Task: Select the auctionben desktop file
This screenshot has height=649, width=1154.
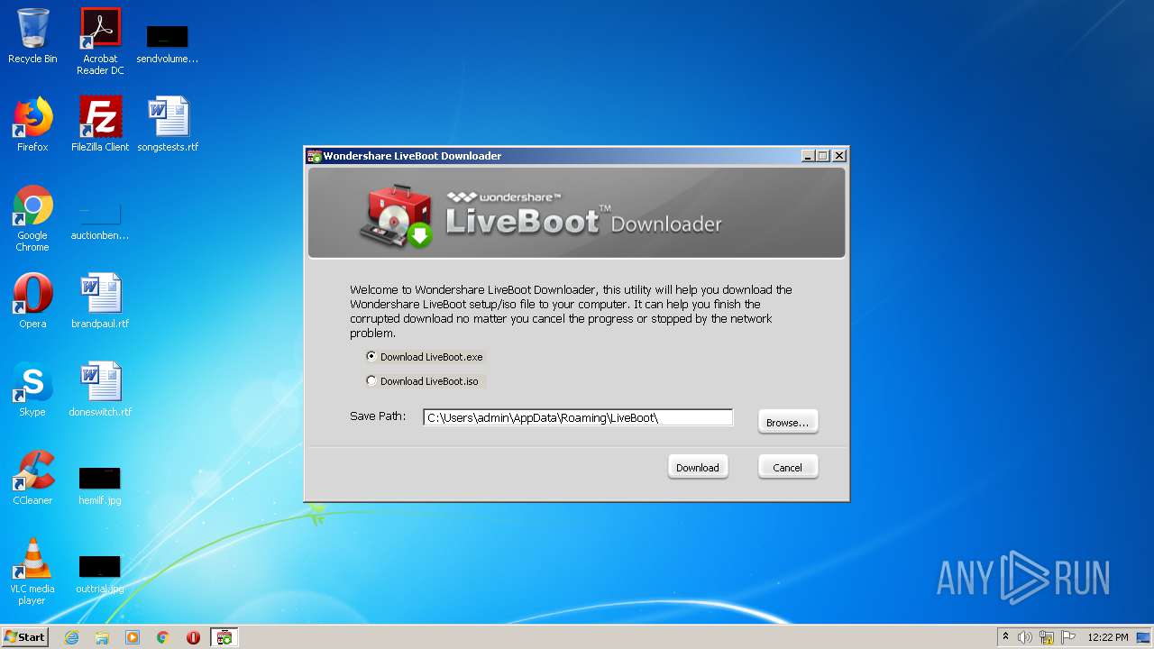Action: pyautogui.click(x=100, y=221)
